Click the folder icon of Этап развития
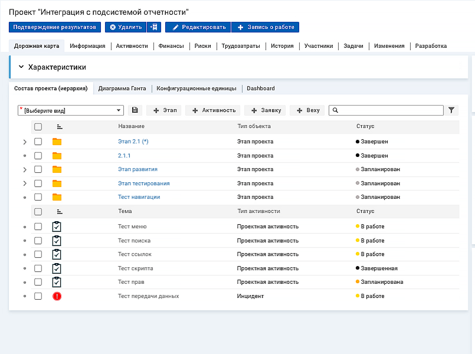Screen dimensions: 475x354 pos(57,170)
